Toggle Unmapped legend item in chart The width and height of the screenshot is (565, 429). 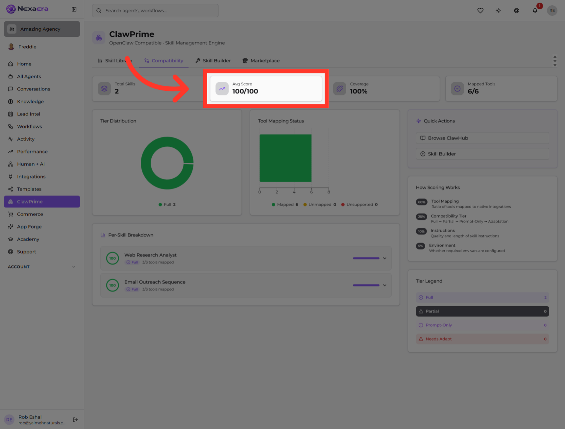click(320, 205)
